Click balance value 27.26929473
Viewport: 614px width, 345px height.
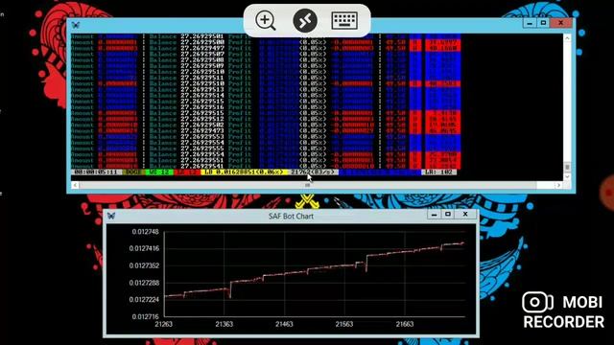coord(202,130)
